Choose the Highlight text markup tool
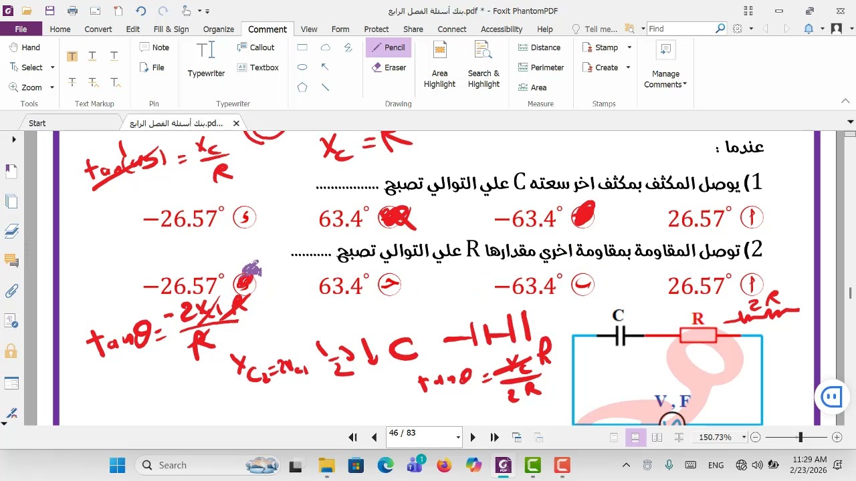Screen dimensions: 856x481 (x=72, y=56)
